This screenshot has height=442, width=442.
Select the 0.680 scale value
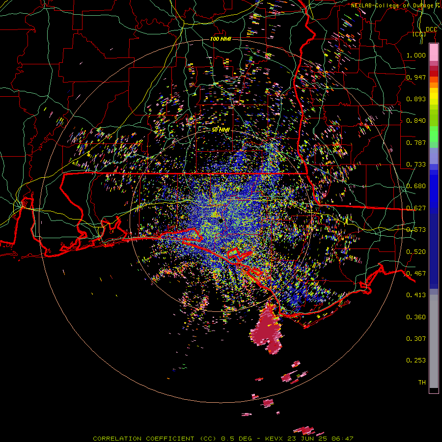tap(416, 186)
